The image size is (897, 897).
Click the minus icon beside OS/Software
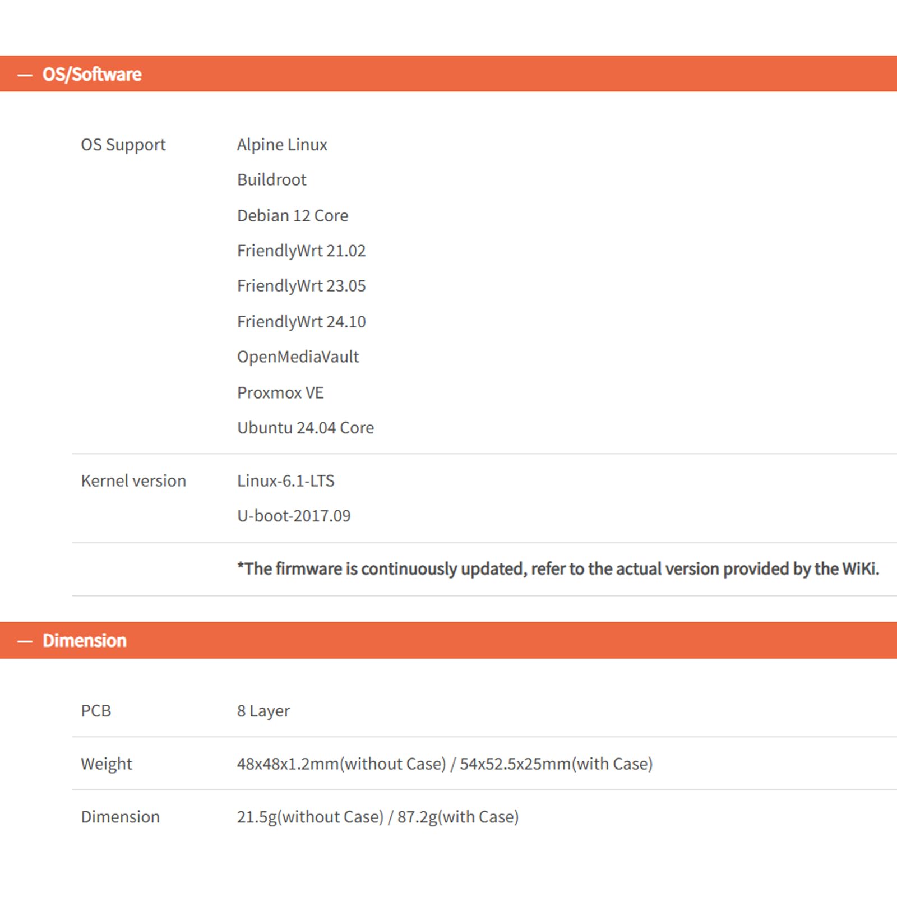click(25, 75)
